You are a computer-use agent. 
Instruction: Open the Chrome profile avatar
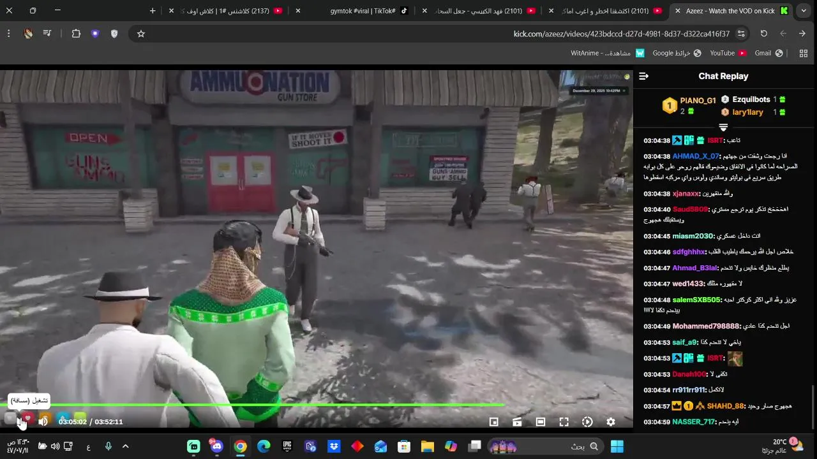(x=28, y=34)
